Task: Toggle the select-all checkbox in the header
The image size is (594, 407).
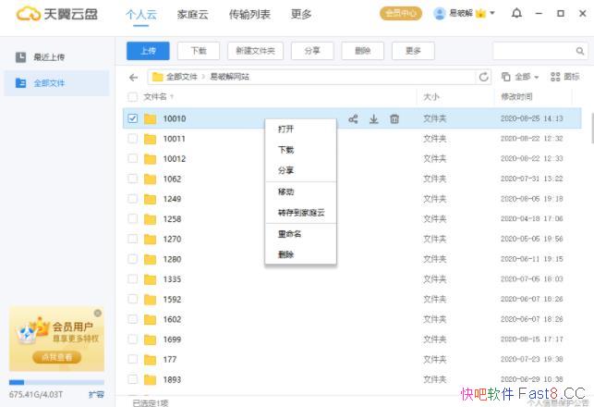Action: (x=133, y=96)
